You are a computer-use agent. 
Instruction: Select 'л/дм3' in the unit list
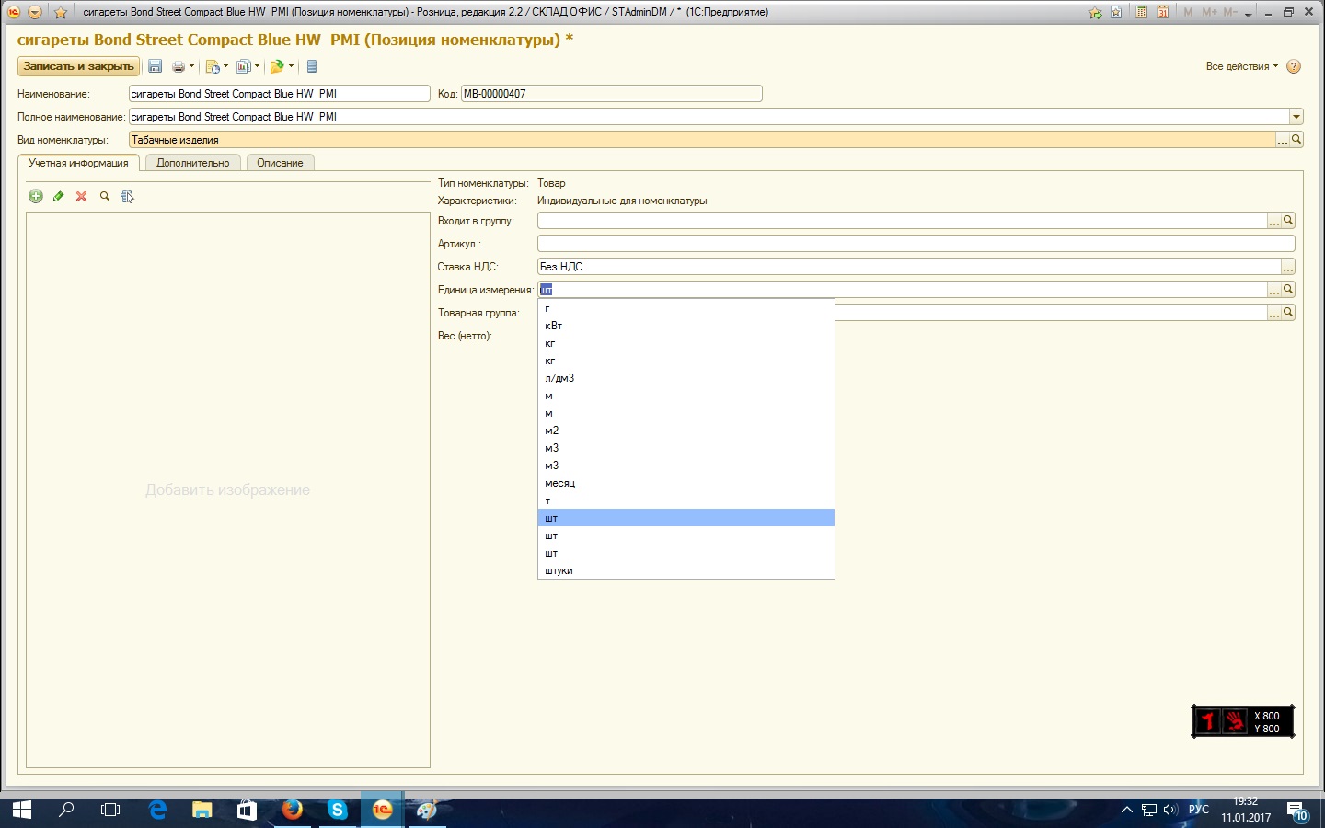686,378
